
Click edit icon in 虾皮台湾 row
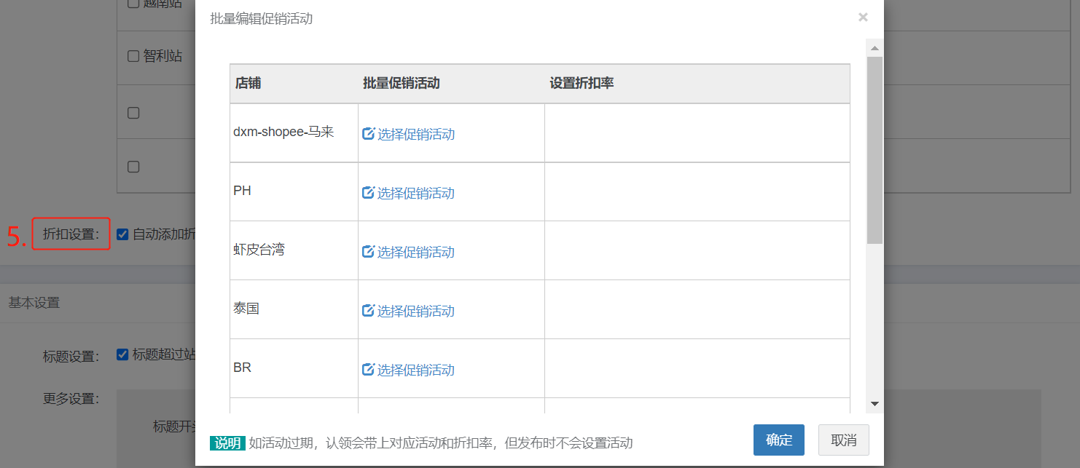tap(369, 252)
